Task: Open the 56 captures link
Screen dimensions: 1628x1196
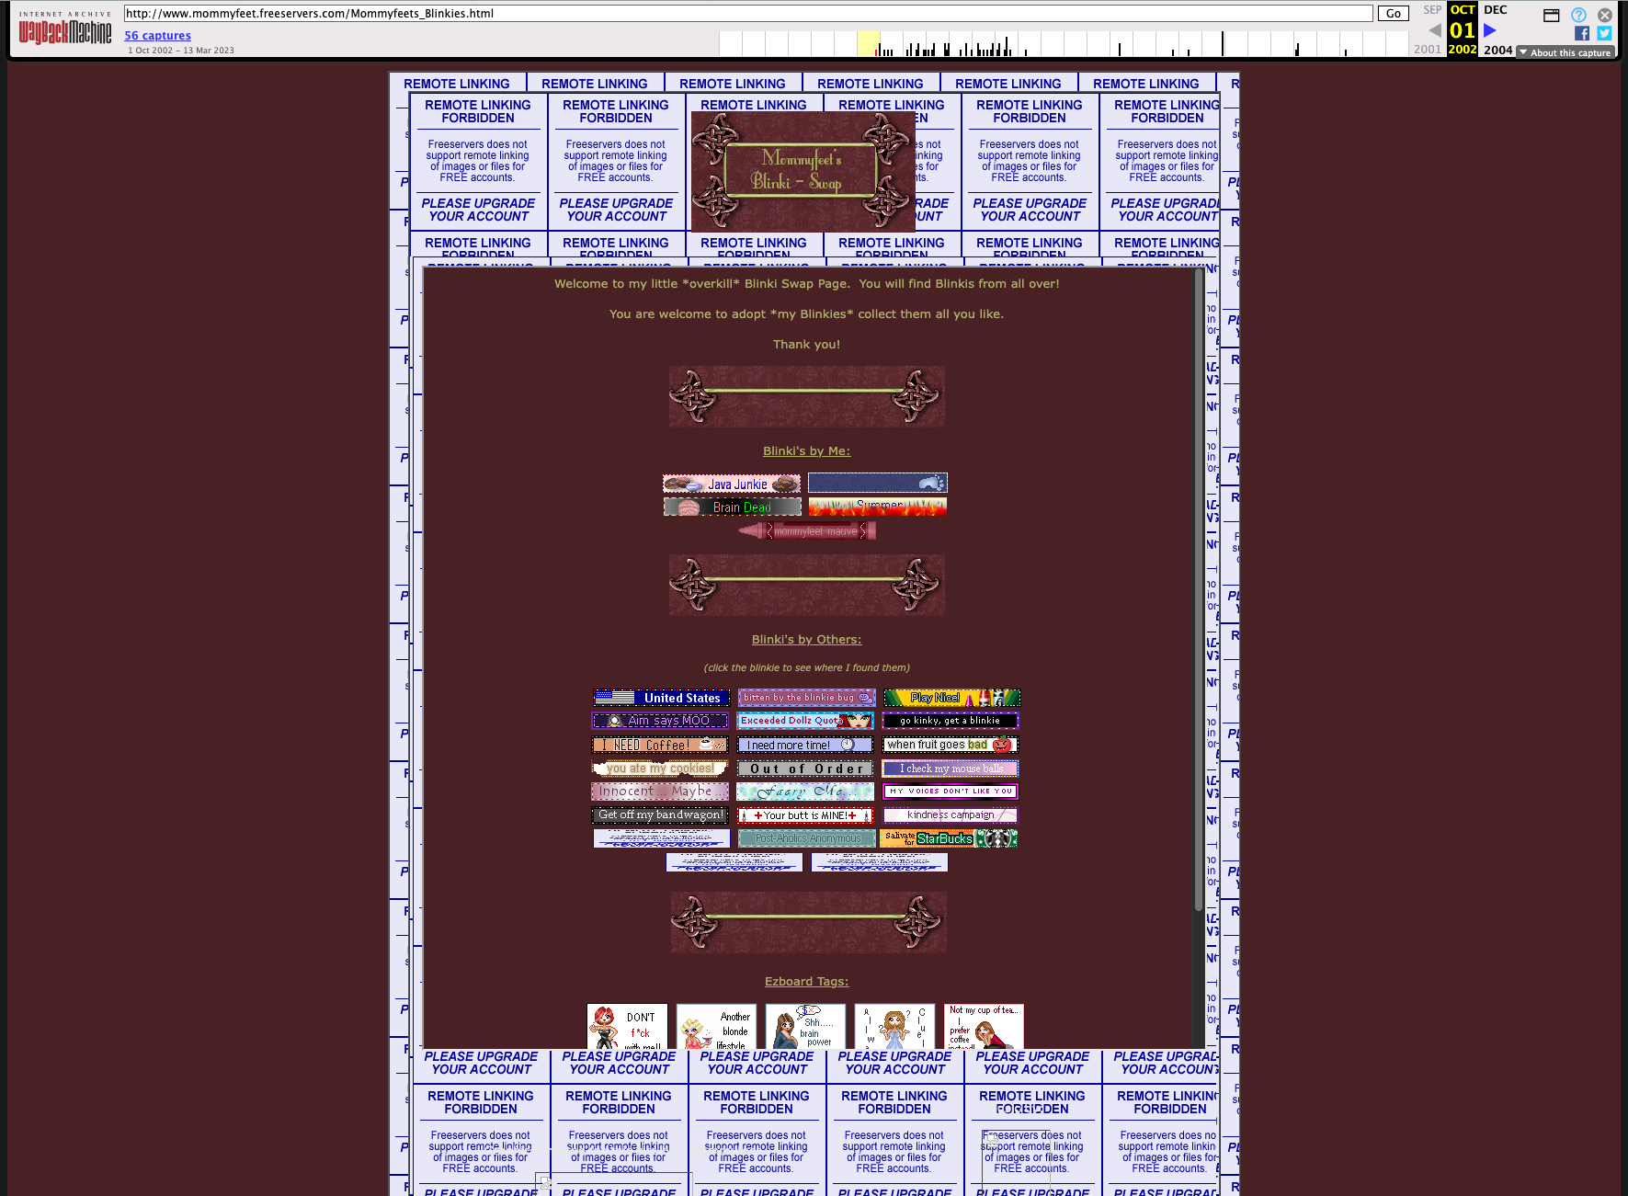Action: (157, 36)
